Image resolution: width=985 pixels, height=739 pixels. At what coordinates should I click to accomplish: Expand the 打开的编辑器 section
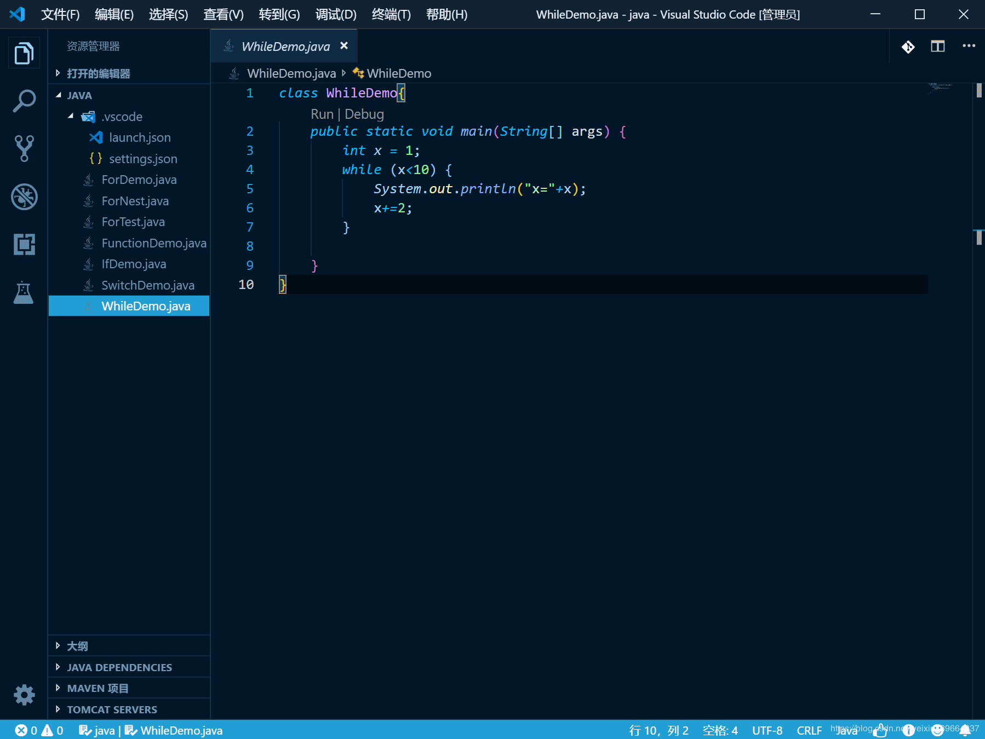[99, 73]
